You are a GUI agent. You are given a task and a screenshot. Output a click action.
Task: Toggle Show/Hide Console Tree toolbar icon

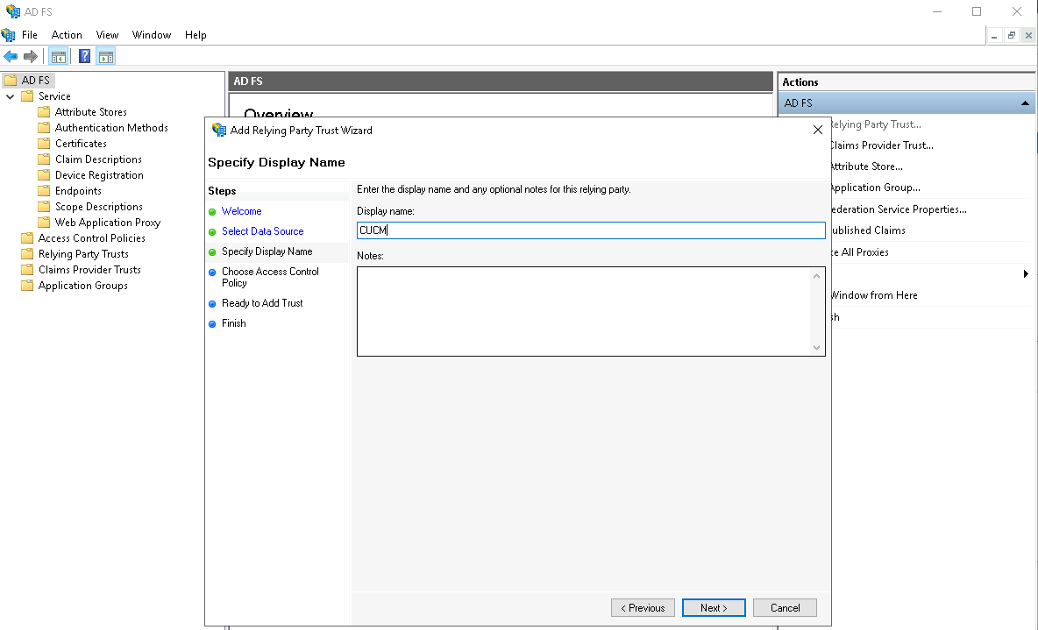tap(59, 57)
